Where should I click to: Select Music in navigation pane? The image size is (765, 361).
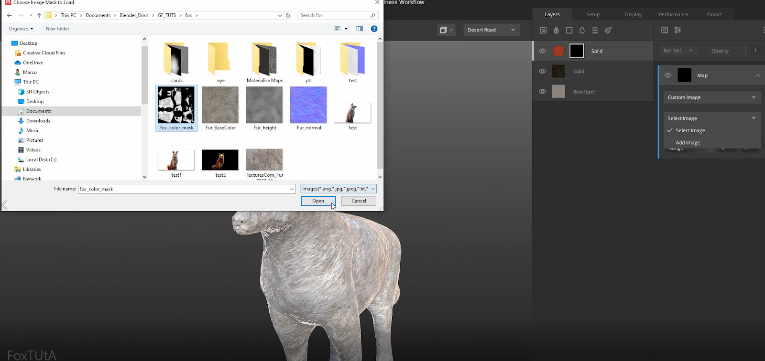(x=33, y=130)
